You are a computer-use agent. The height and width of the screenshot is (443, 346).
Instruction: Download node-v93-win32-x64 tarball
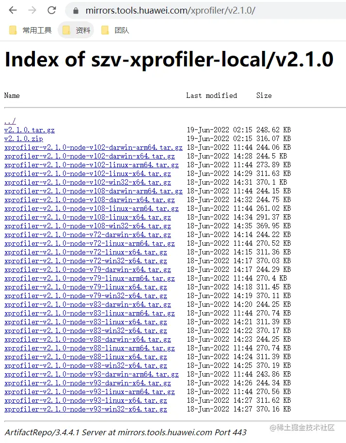click(86, 410)
